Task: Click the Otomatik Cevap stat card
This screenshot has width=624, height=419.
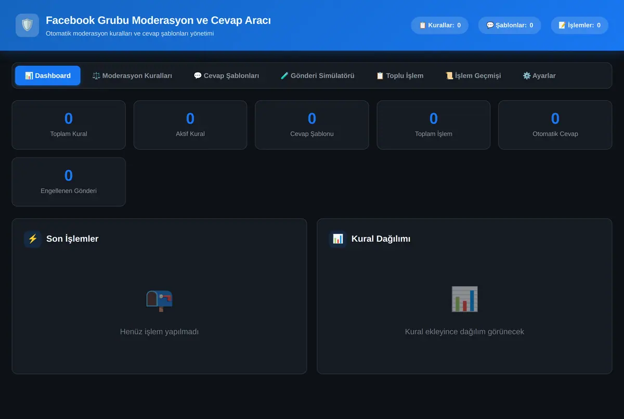Action: (555, 125)
